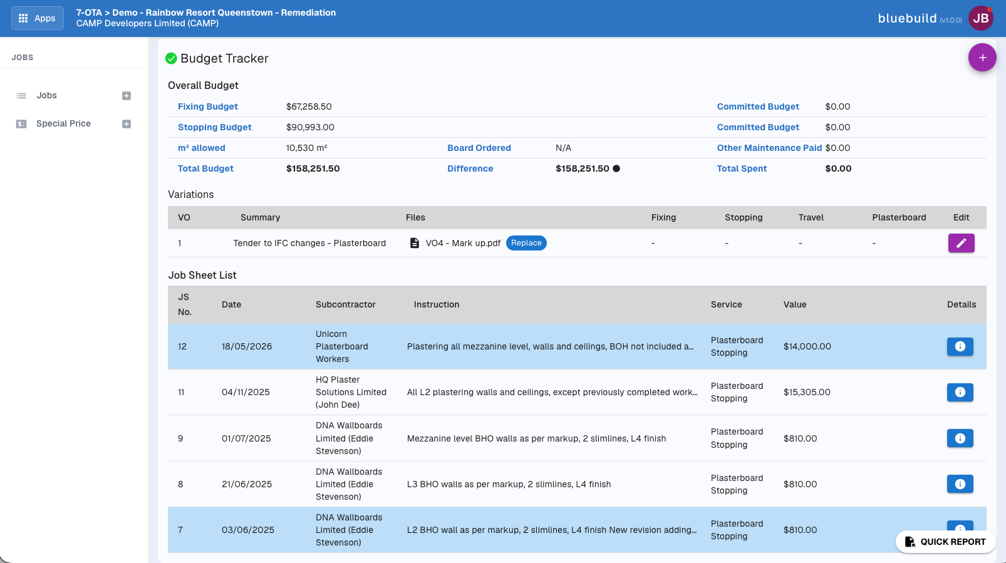This screenshot has height=563, width=1006.
Task: Click the Special Price dollar icon
Action: (21, 124)
